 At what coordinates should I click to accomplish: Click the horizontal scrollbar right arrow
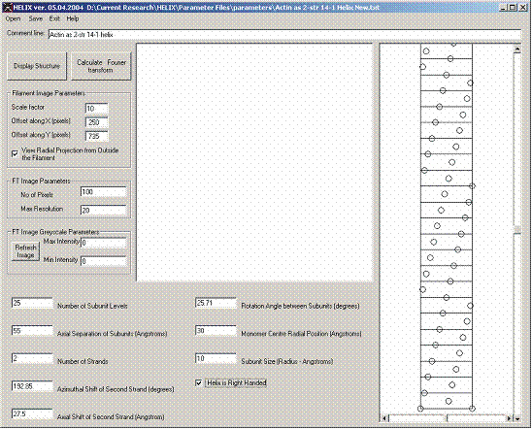(x=509, y=418)
